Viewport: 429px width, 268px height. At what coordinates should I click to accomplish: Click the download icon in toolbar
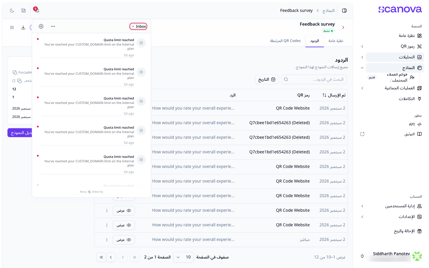coord(23,27)
